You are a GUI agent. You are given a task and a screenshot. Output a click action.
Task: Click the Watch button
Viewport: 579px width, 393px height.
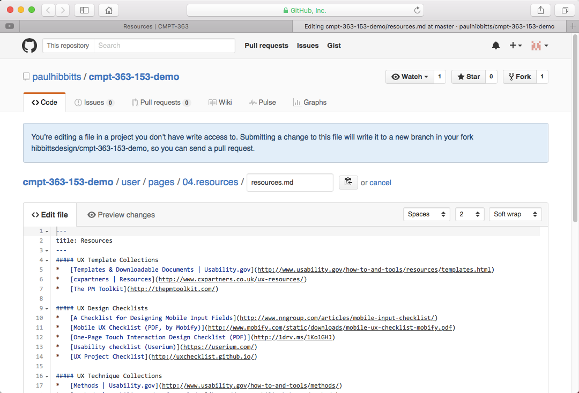[x=410, y=77]
